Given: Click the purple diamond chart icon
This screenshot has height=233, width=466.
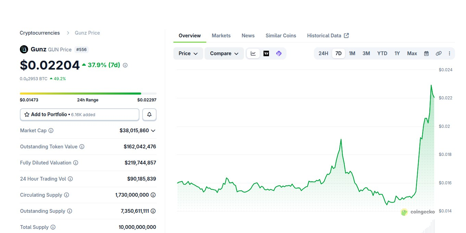Looking at the screenshot, I should pyautogui.click(x=279, y=53).
